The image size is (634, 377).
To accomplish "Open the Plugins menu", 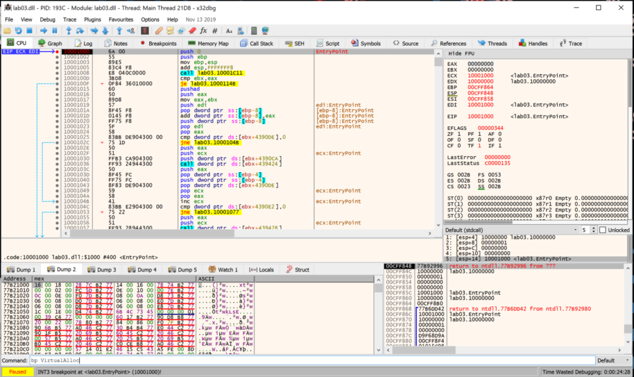I will pos(92,19).
